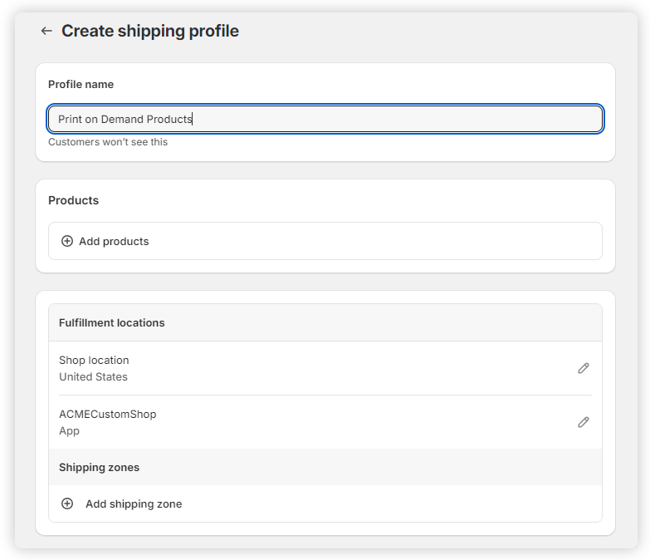Click the plus icon beside Add products
The image size is (650, 560).
pos(67,241)
